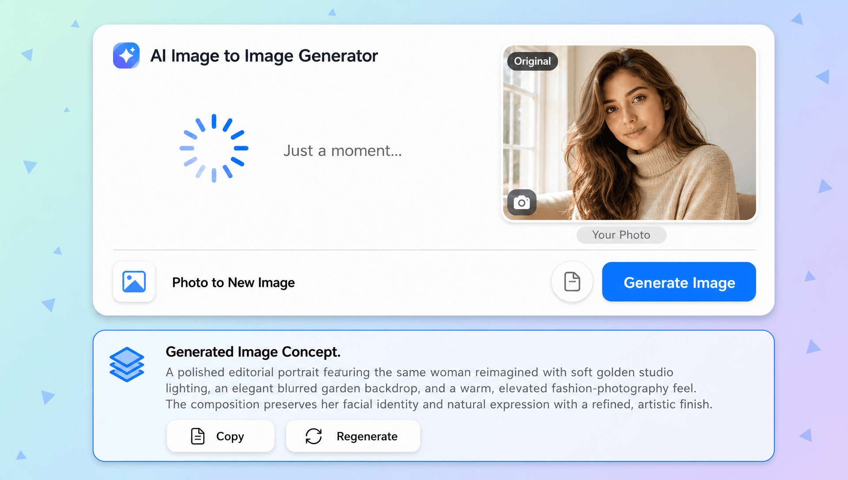
Task: Select the Photo to New Image picture icon
Action: (x=134, y=282)
